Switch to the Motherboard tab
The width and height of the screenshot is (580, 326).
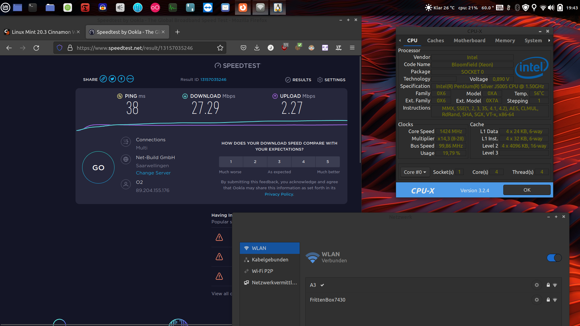469,40
